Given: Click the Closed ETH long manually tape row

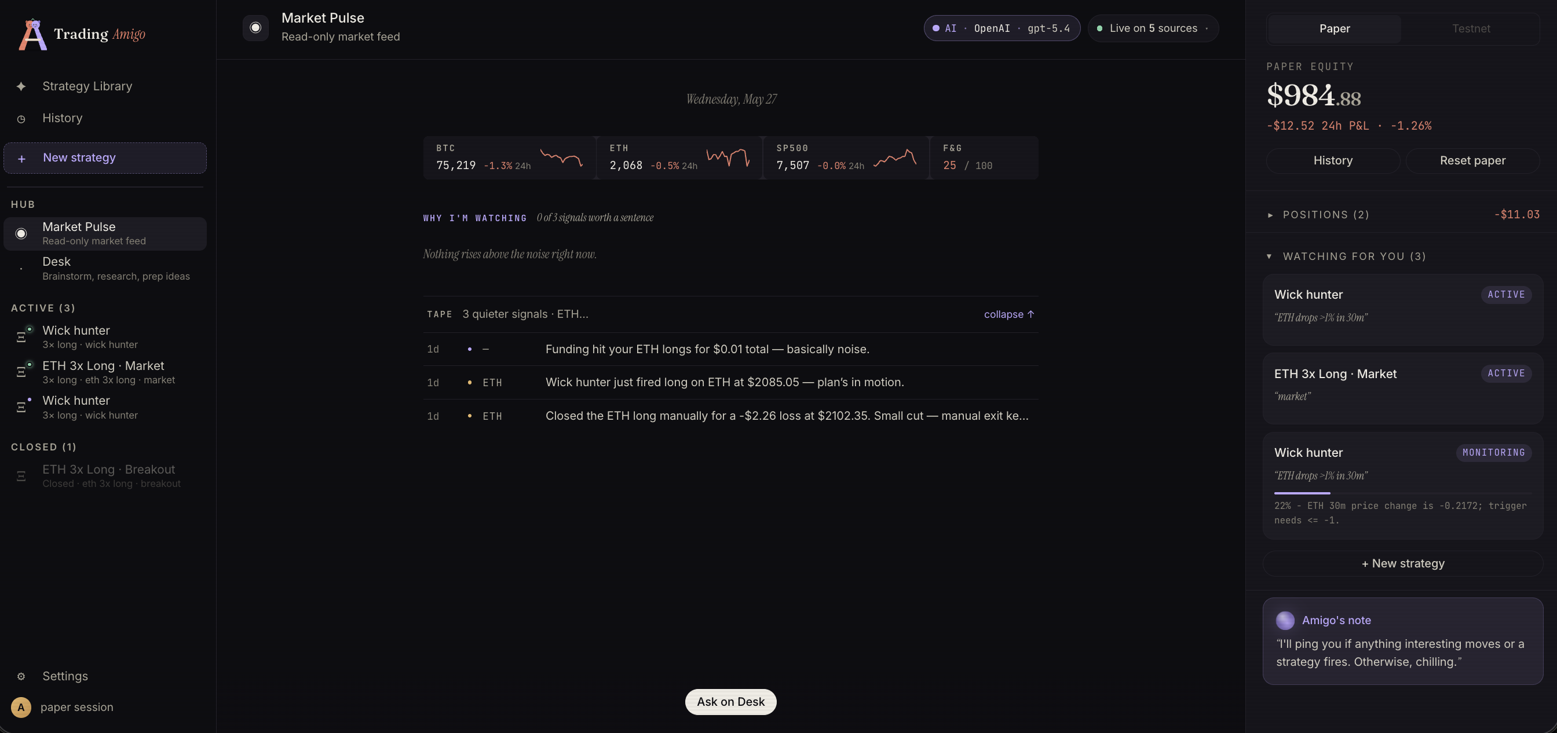Looking at the screenshot, I should pos(731,416).
